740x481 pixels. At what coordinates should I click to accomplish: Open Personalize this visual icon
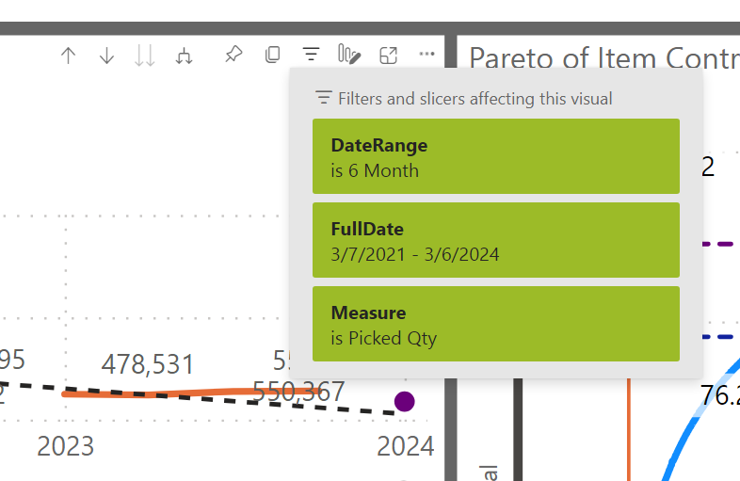coord(349,56)
